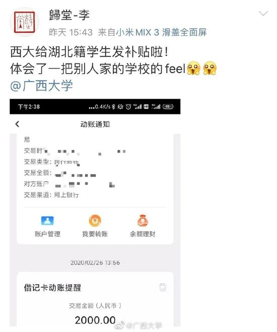Tap the 歸堂-李 profile avatar
277x332 pixels.
click(25, 22)
